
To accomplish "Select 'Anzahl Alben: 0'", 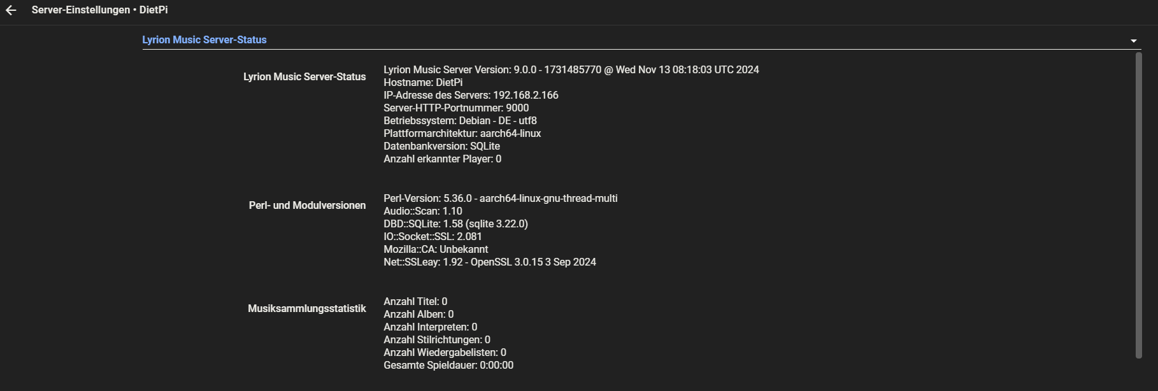I will point(418,315).
